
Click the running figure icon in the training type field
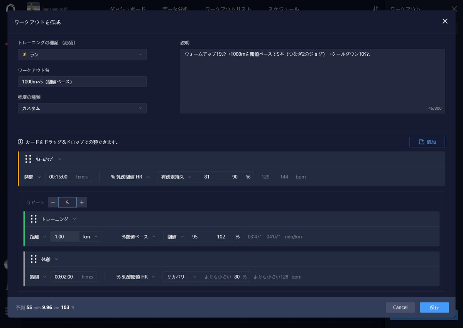(25, 54)
